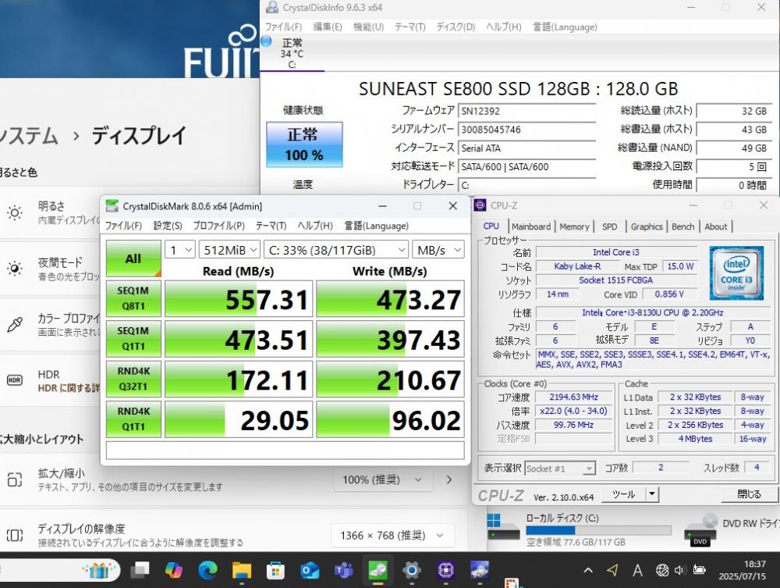Open Microsoft Teams from the taskbar
The height and width of the screenshot is (588, 780).
coord(343,571)
